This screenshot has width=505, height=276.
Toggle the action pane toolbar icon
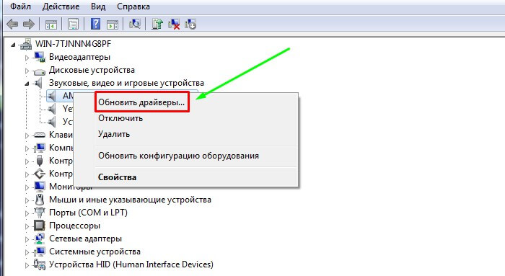coord(113,25)
